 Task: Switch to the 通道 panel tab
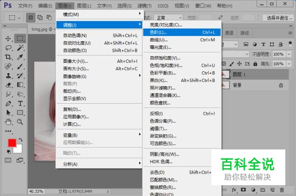tap(229, 33)
